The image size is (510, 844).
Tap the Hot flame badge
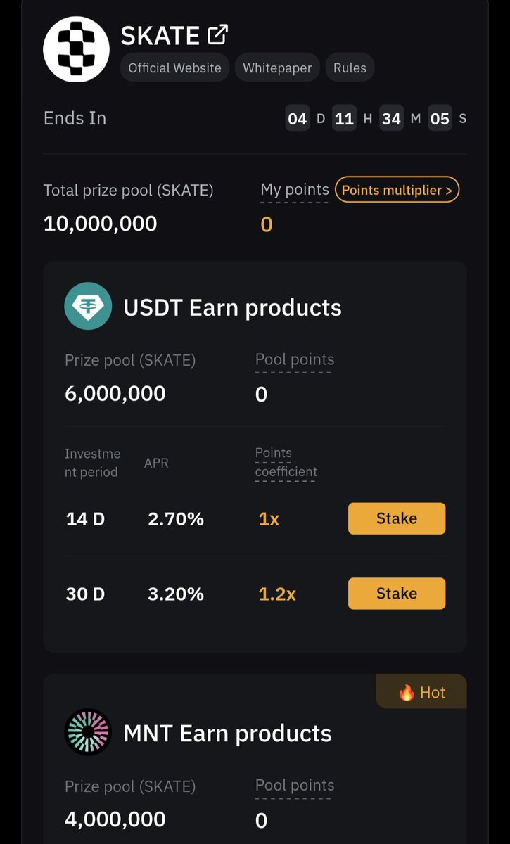click(421, 692)
